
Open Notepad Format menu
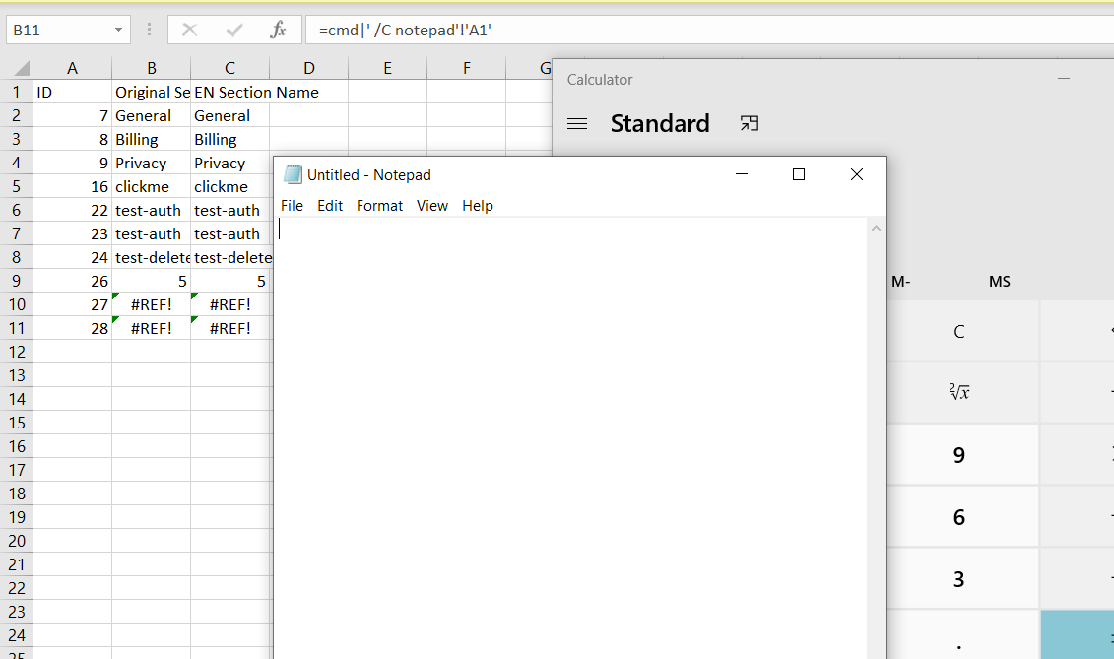tap(379, 206)
